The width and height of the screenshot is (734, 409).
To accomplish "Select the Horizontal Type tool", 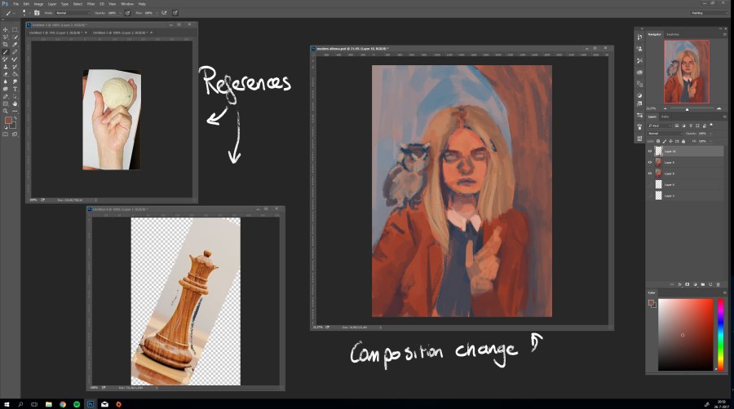I will (x=15, y=89).
